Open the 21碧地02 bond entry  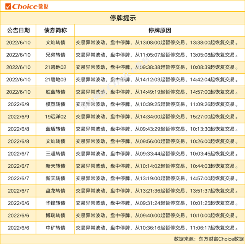pyautogui.click(x=56, y=67)
